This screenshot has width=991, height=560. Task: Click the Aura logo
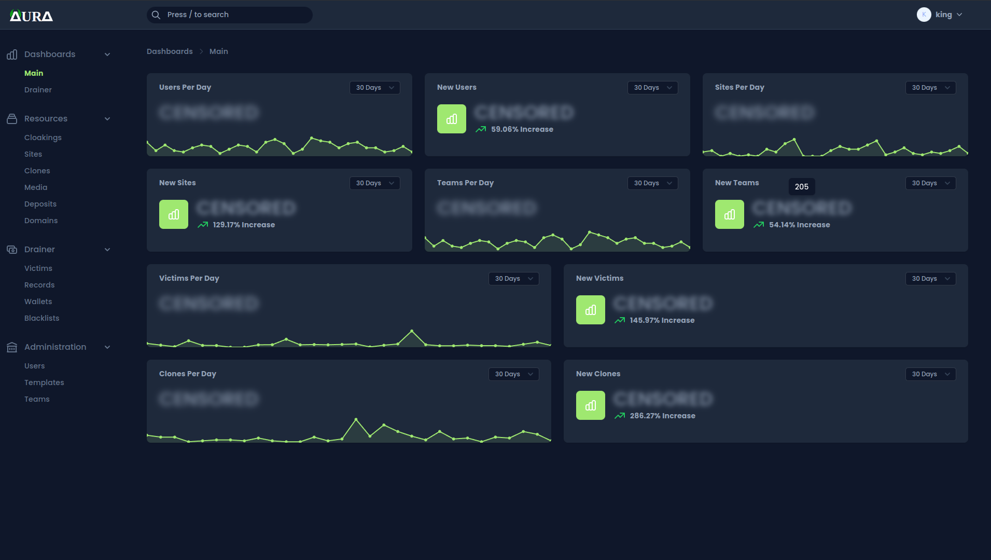coord(31,16)
